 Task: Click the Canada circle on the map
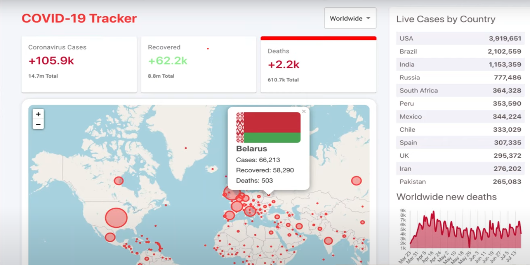(x=119, y=181)
